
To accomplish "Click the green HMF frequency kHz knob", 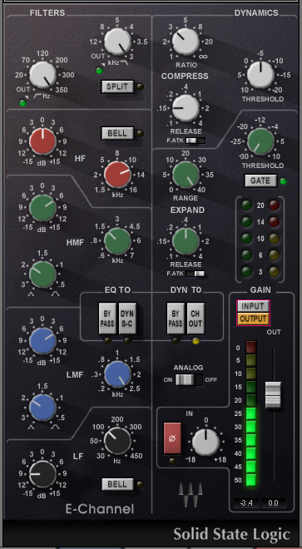I will [117, 241].
